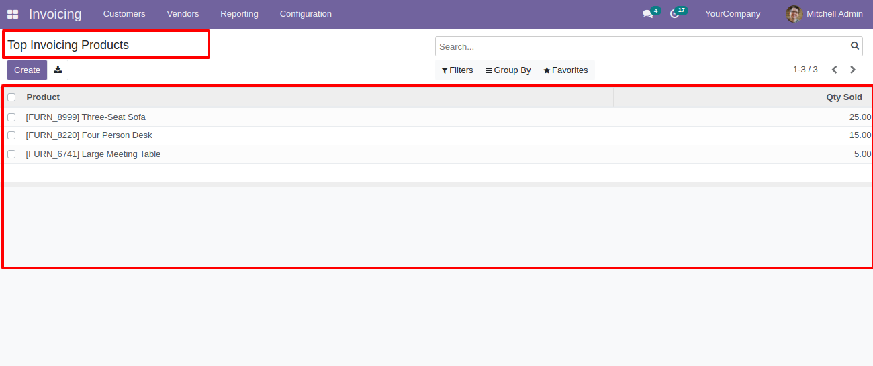The width and height of the screenshot is (873, 366).
Task: Click the 15.00 quantity cell
Action: [x=860, y=135]
